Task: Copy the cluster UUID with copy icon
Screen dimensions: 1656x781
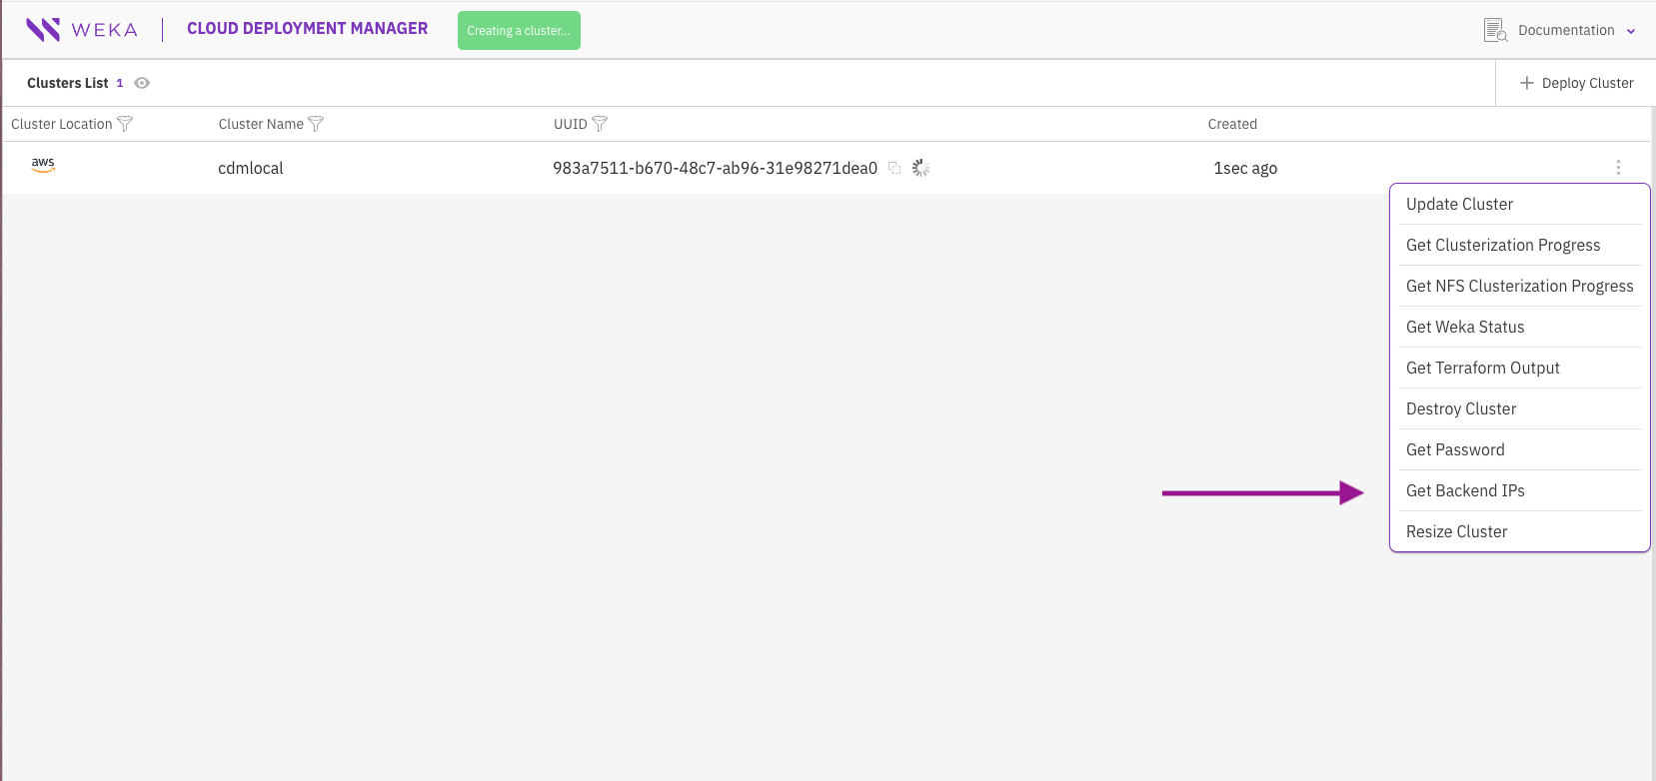Action: click(894, 168)
